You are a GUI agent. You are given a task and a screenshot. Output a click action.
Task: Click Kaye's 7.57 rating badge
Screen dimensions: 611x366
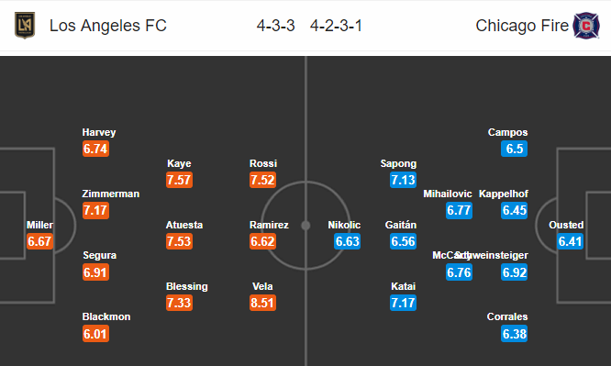tap(179, 180)
